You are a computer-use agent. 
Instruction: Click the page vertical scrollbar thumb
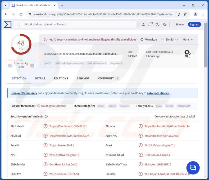pos(206,45)
